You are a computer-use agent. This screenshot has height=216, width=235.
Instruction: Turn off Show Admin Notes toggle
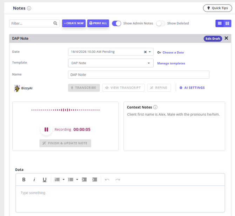tap(116, 24)
